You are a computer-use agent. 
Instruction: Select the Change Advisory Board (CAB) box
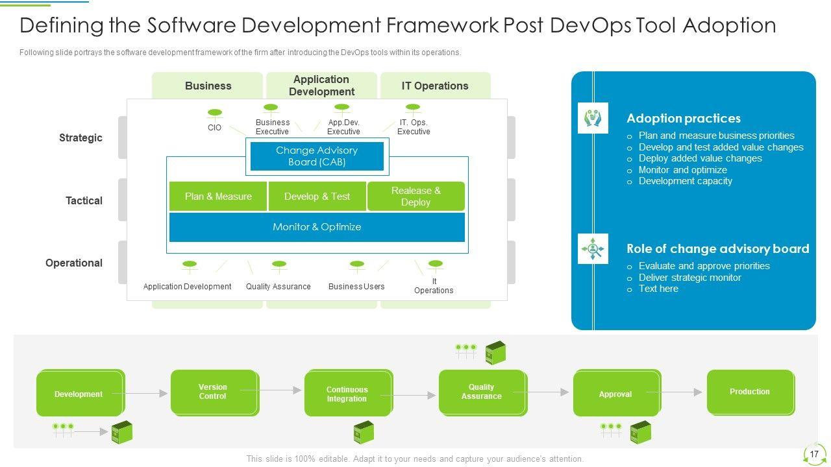pyautogui.click(x=317, y=156)
